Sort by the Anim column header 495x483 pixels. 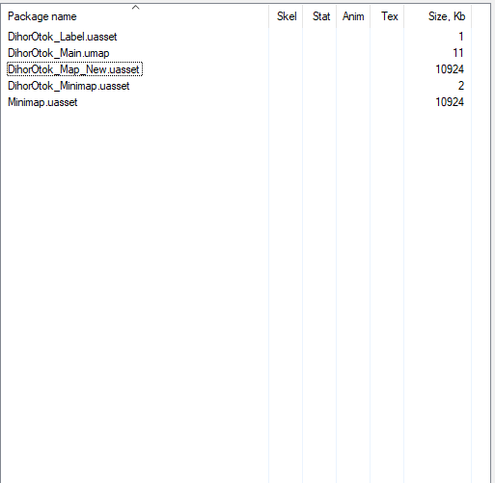(353, 16)
